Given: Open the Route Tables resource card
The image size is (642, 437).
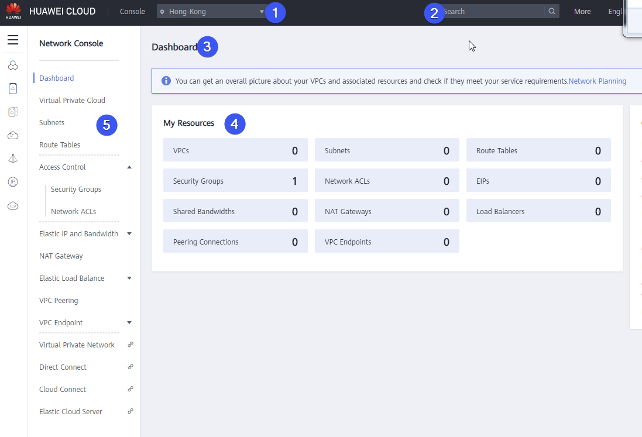Looking at the screenshot, I should point(538,150).
